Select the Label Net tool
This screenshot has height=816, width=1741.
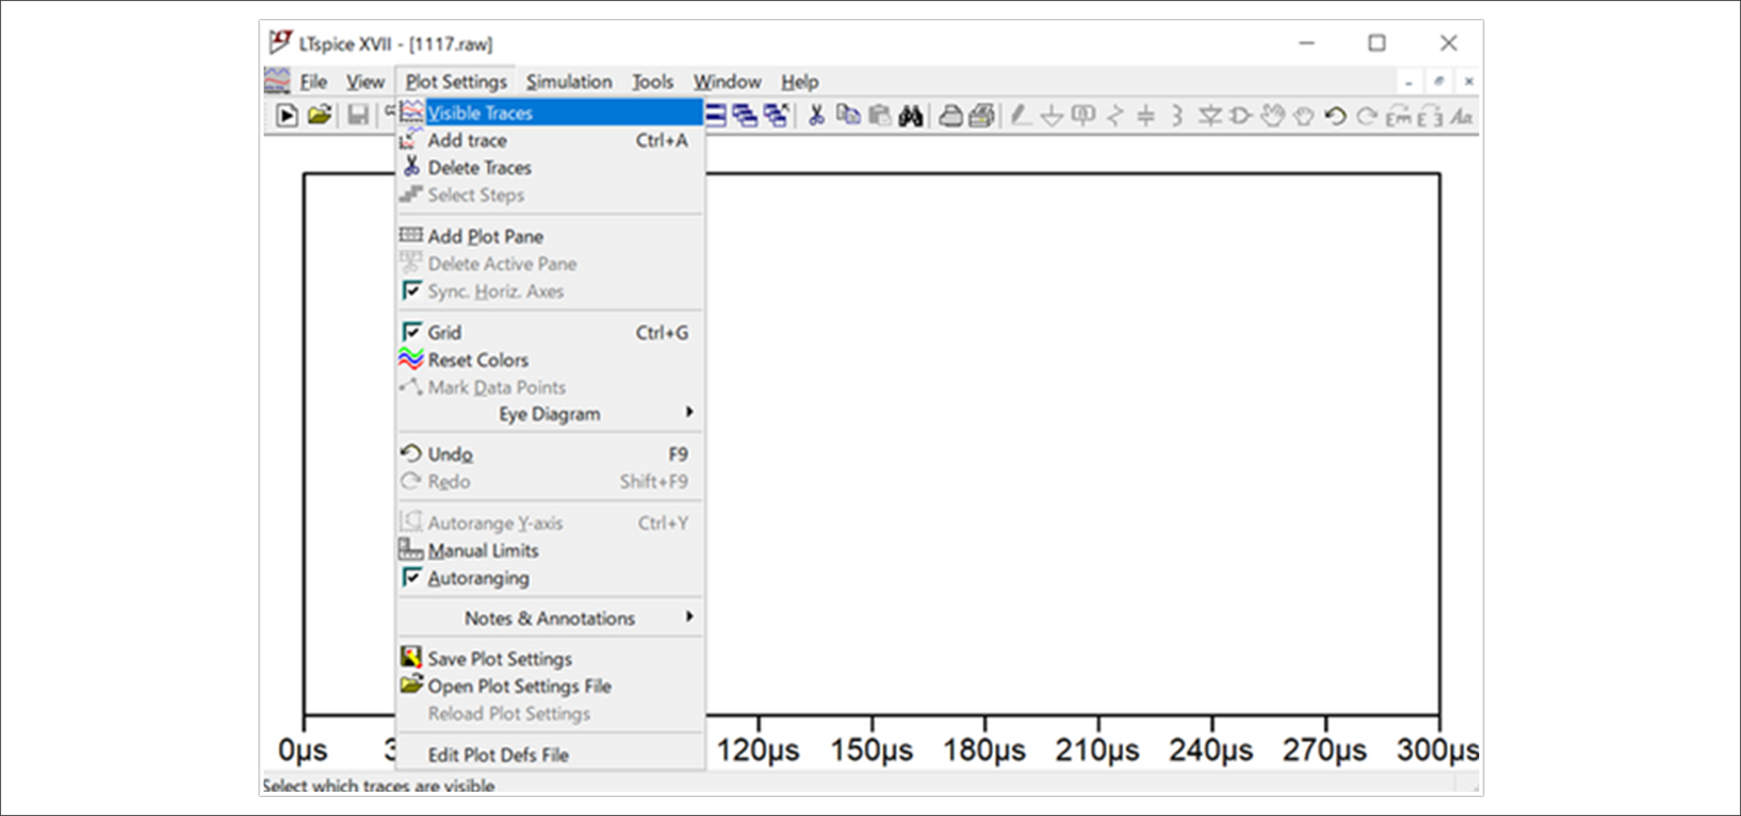[x=1083, y=115]
